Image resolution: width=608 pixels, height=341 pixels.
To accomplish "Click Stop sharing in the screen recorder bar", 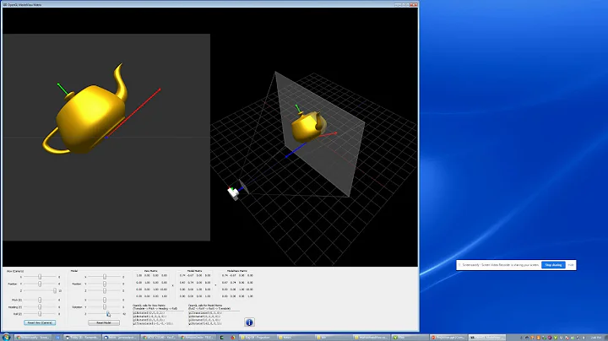I will coord(553,265).
